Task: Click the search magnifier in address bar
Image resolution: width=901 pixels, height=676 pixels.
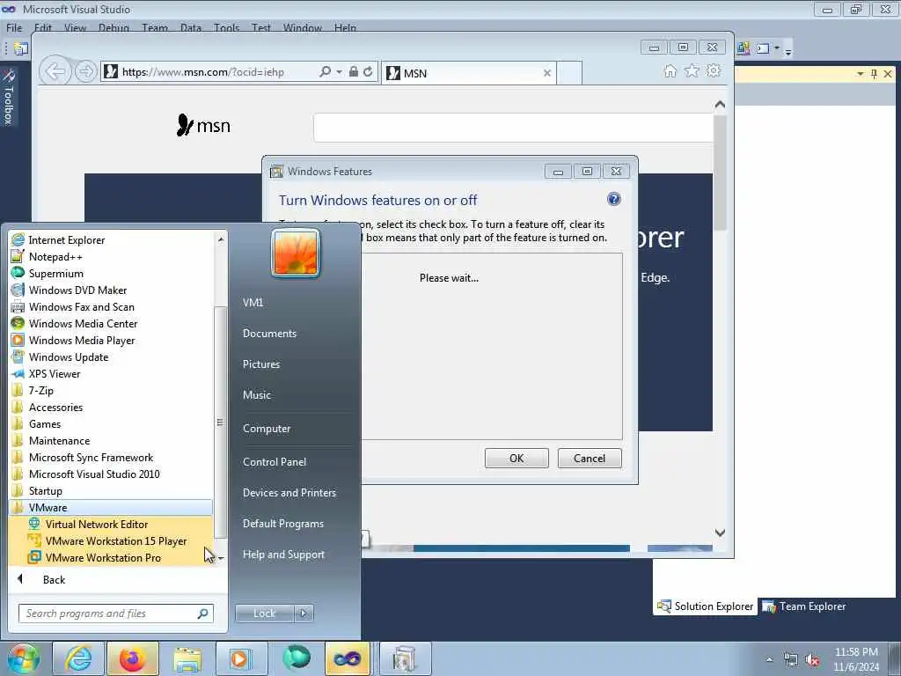Action: pos(325,72)
